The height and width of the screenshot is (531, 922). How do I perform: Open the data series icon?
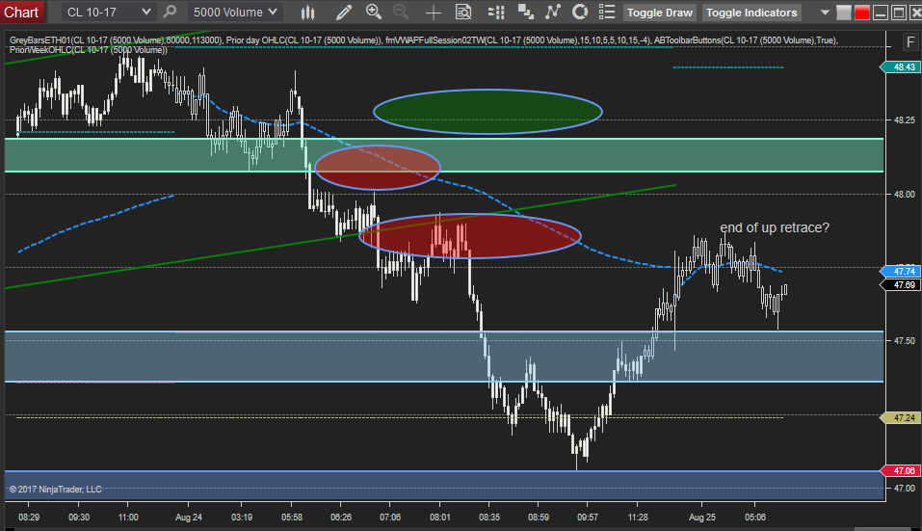pyautogui.click(x=526, y=12)
